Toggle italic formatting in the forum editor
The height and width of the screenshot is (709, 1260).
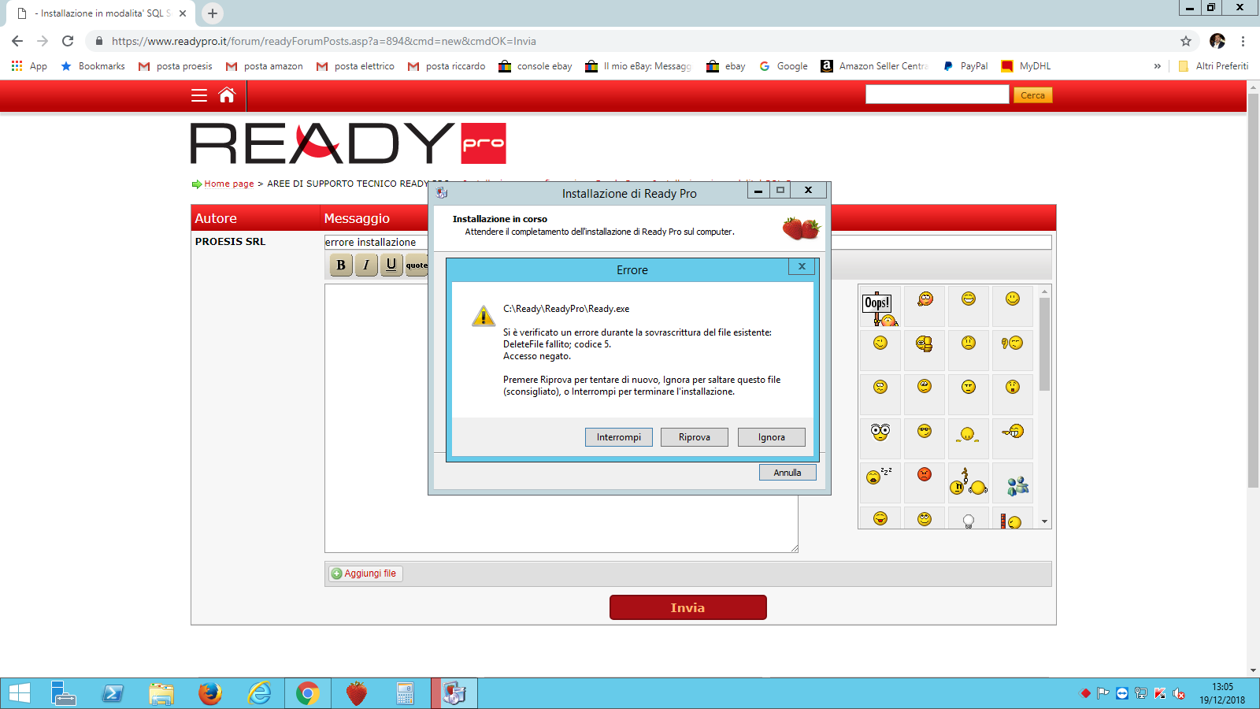[366, 265]
